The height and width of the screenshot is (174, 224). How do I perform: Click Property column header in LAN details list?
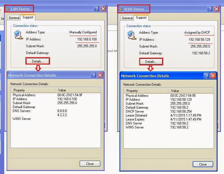point(33,90)
